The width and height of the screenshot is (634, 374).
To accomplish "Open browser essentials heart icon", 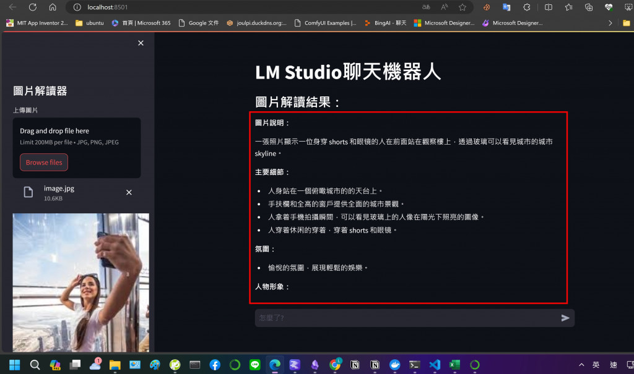I will pyautogui.click(x=608, y=7).
